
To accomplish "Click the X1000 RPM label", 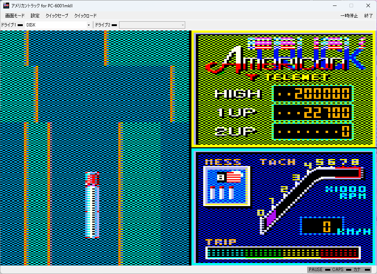I will [345, 192].
